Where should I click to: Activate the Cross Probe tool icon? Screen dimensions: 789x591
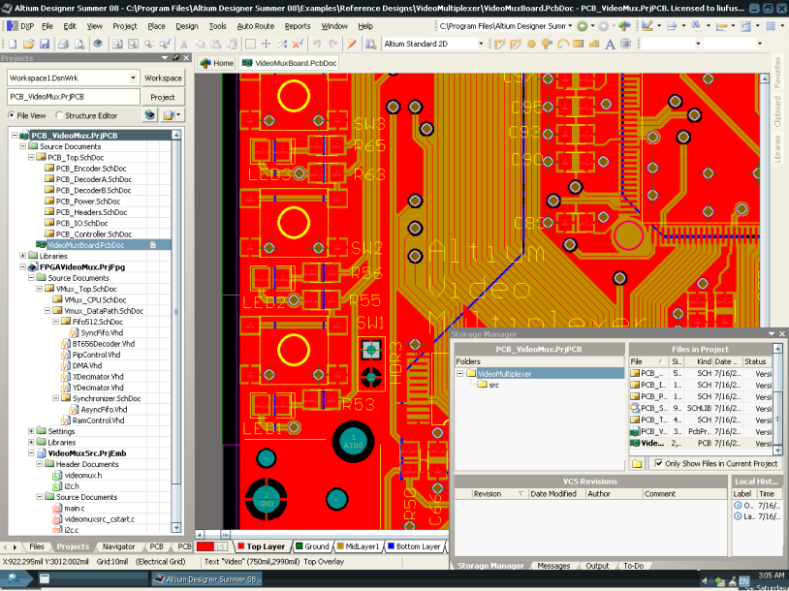(352, 45)
